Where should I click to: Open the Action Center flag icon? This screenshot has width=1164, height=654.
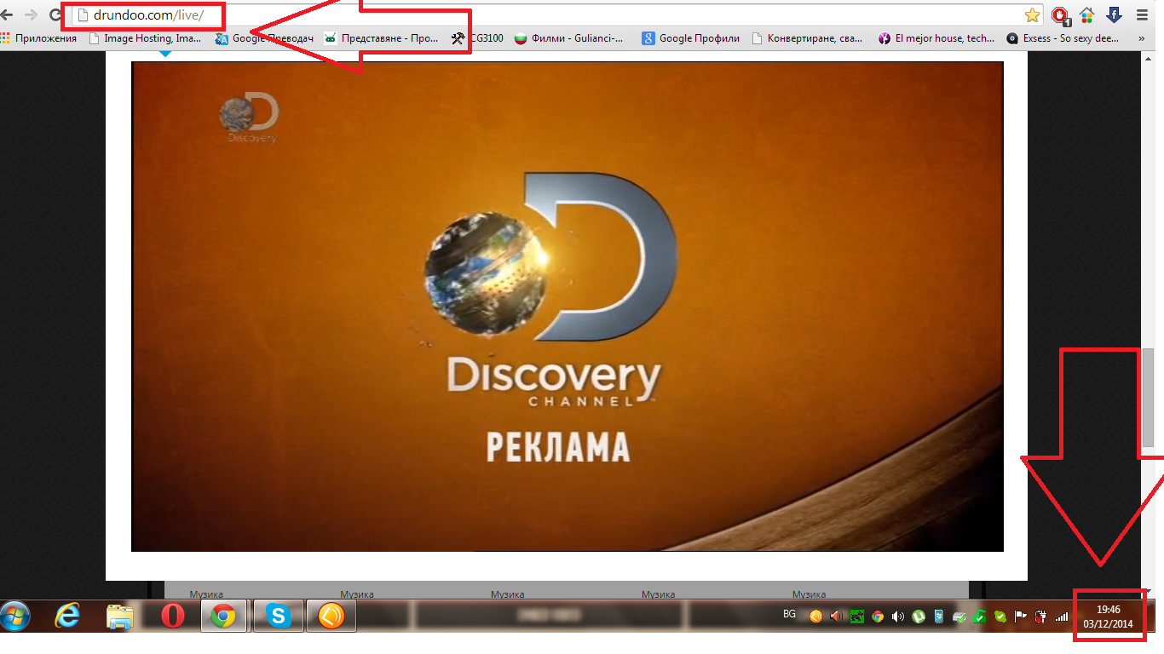(x=1021, y=617)
